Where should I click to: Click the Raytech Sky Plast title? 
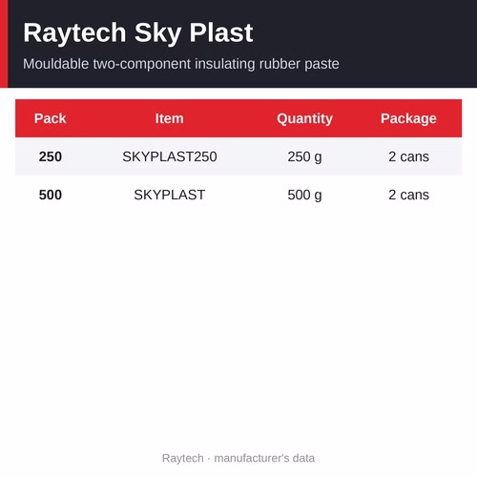pyautogui.click(x=138, y=33)
